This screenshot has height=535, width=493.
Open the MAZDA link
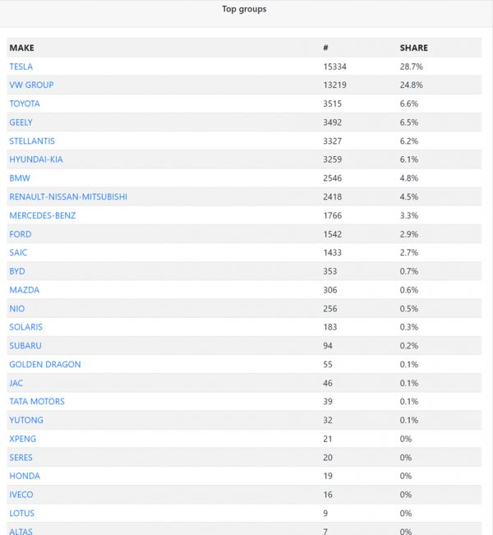click(25, 290)
